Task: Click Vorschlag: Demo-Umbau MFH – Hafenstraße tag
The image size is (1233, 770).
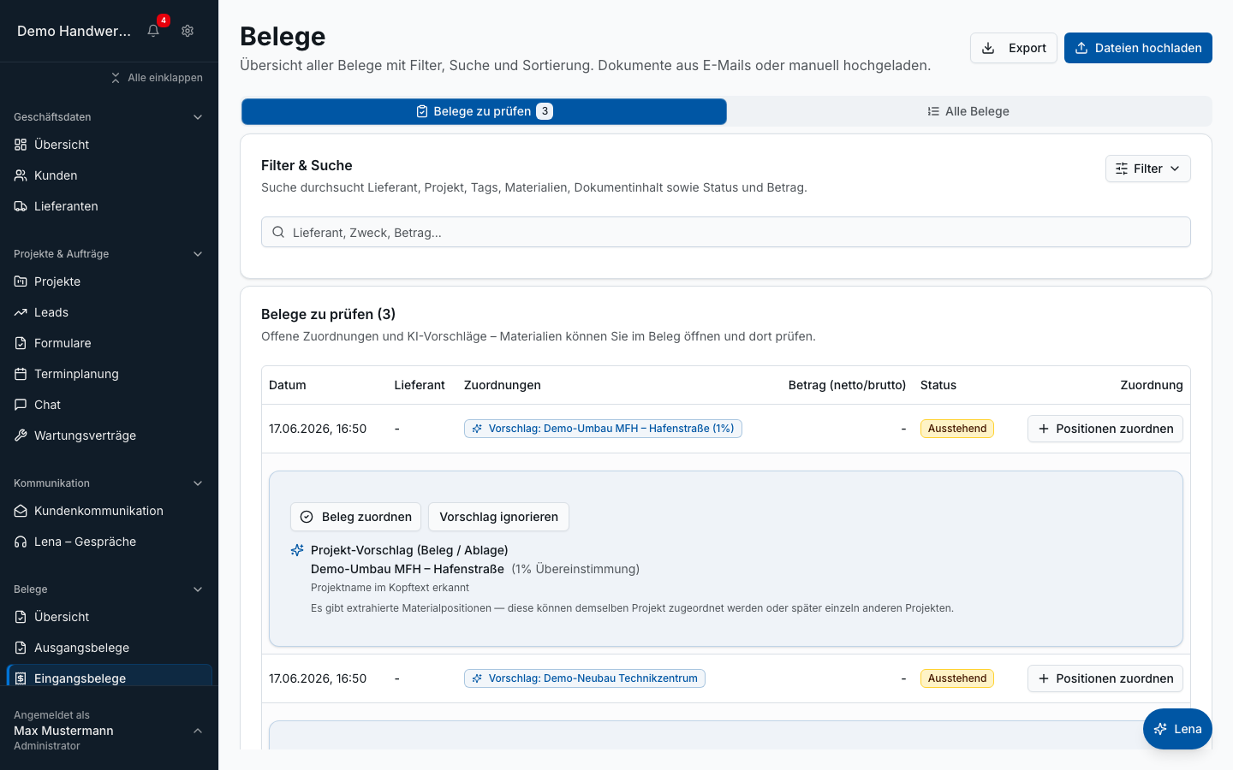Action: click(x=603, y=429)
